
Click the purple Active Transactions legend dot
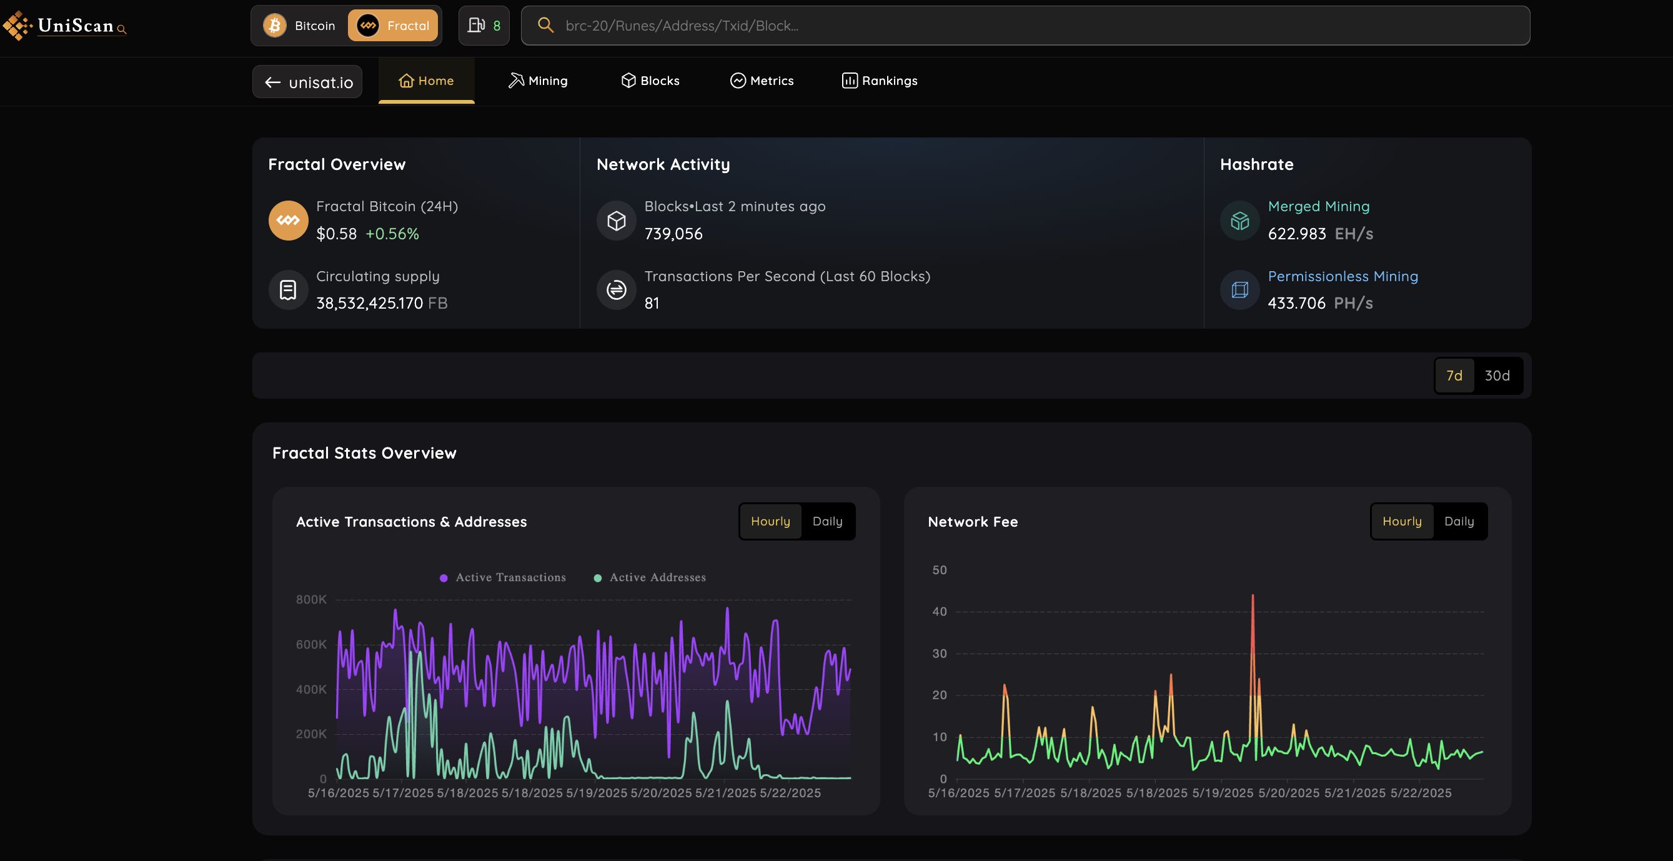pos(444,578)
